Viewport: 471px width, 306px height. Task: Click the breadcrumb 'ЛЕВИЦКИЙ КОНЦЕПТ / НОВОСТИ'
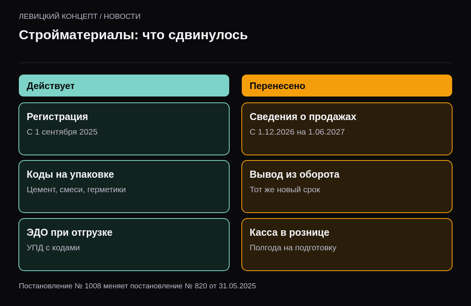point(80,16)
